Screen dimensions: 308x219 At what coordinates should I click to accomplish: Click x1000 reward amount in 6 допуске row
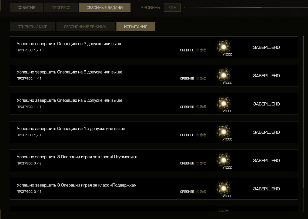[227, 83]
